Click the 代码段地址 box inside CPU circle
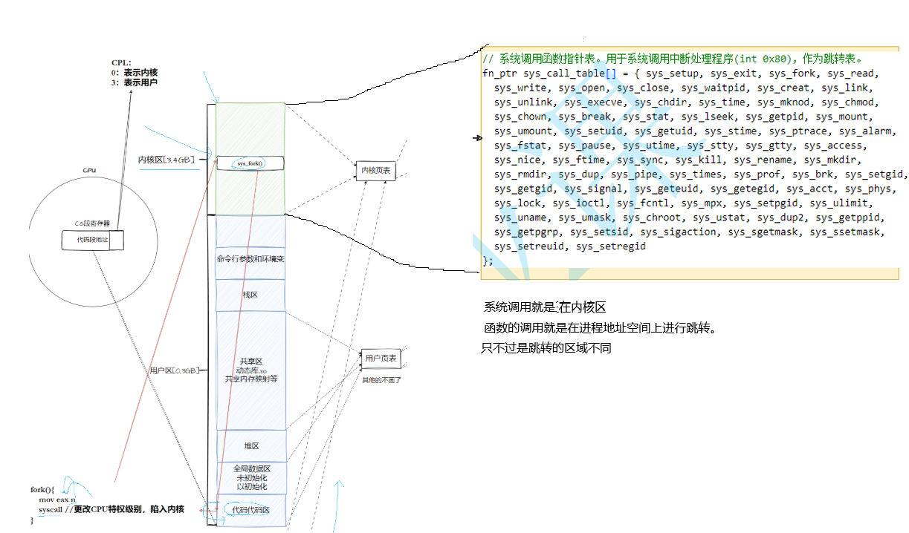Viewport: 909px width, 533px height. 92,241
